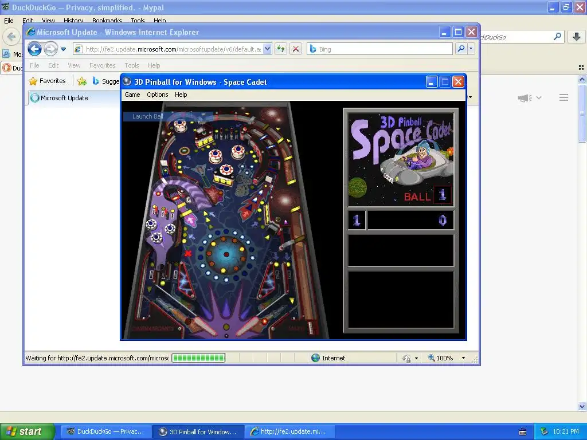Click the IE page loading progress bar
This screenshot has width=587, height=440.
tap(198, 358)
